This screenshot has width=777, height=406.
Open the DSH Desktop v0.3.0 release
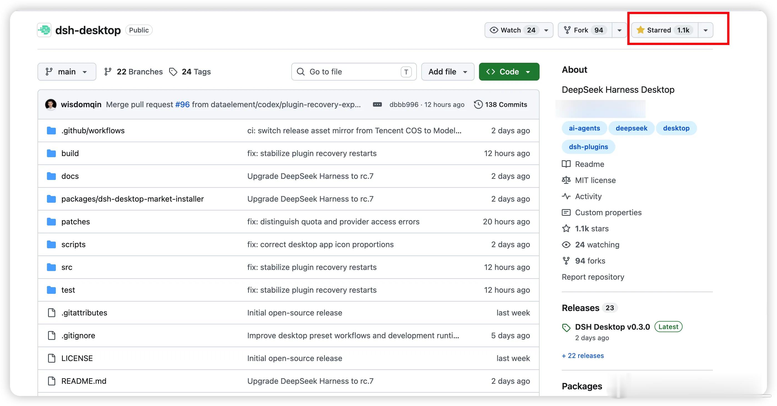[x=612, y=327]
